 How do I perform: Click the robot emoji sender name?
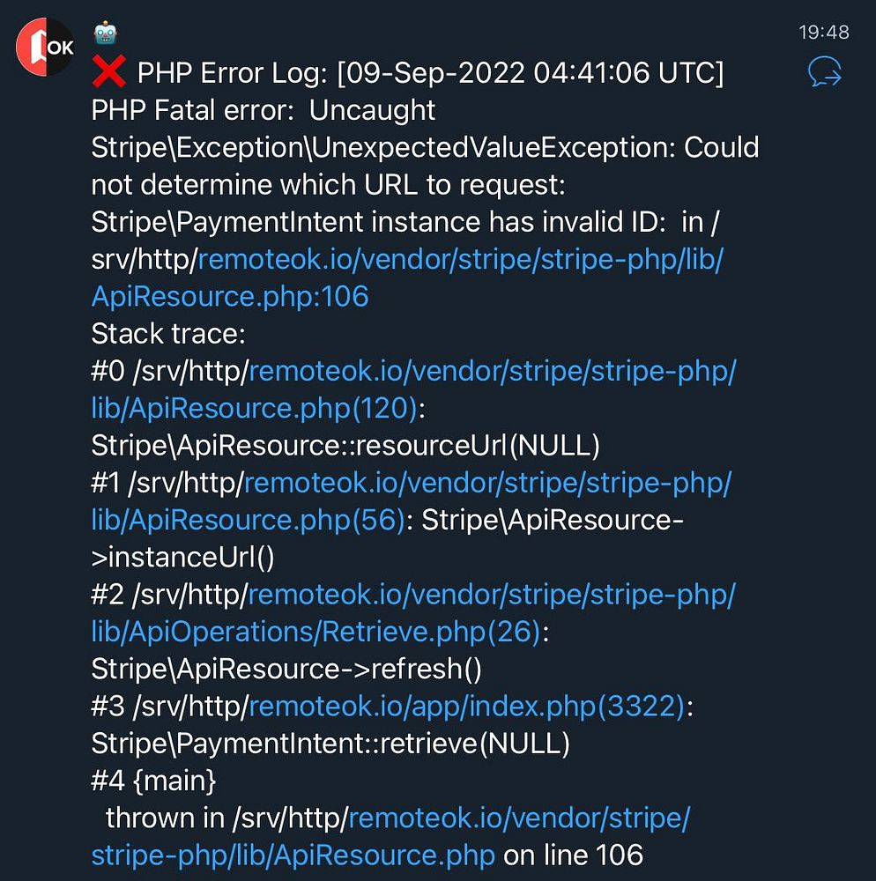click(x=106, y=33)
